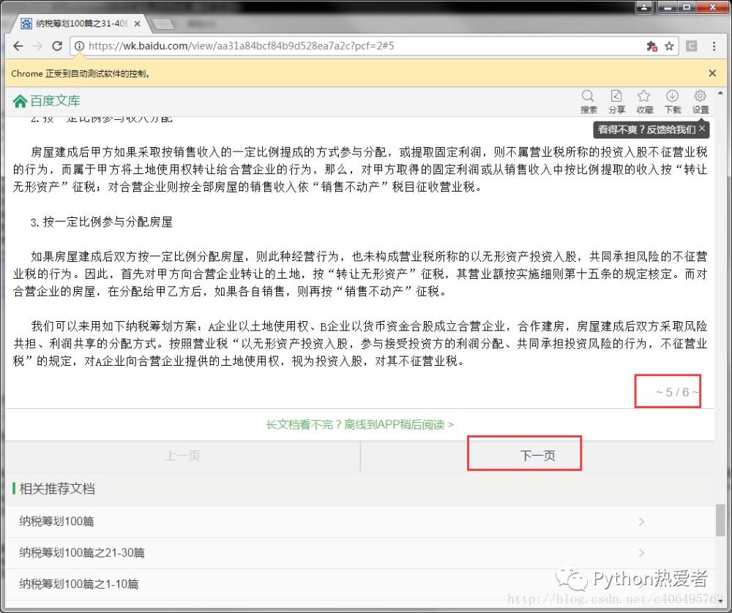
Task: Go back with the browser back arrow
Action: coord(18,45)
